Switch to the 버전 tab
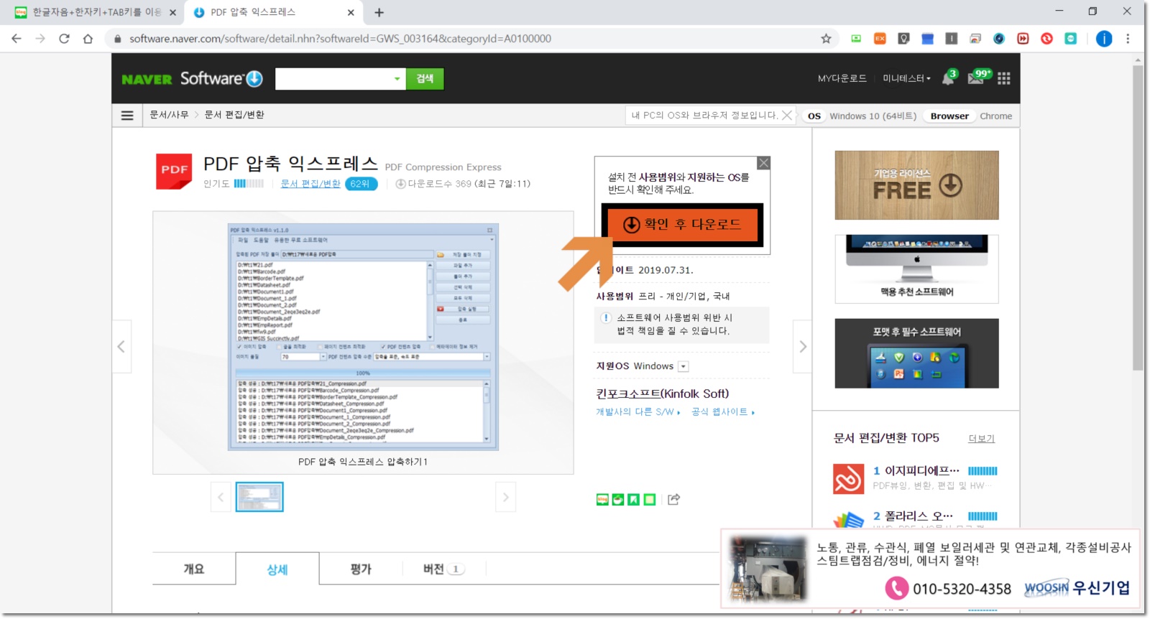Viewport: 1150px width, 619px height. click(x=444, y=569)
